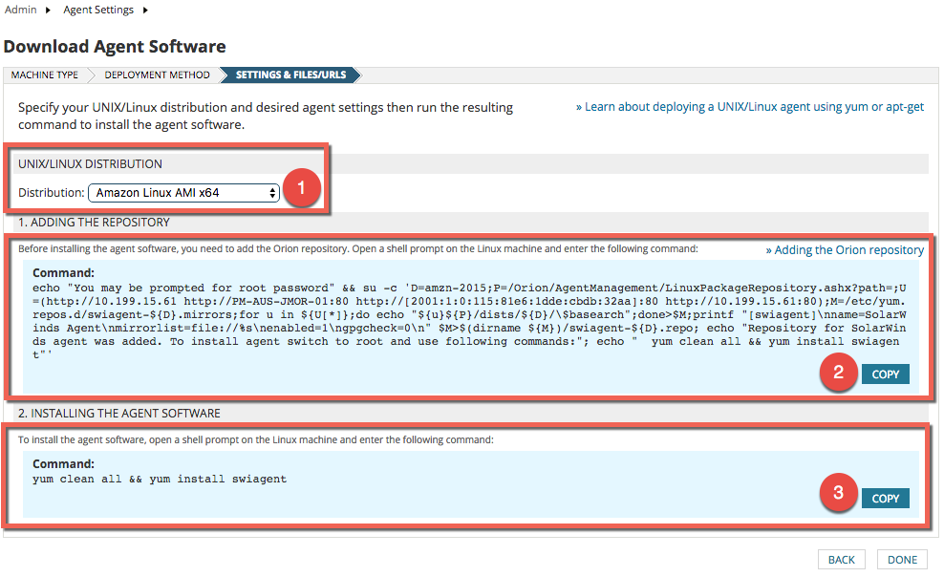Click the arrow after Admin breadcrumb
This screenshot has width=944, height=577.
48,11
